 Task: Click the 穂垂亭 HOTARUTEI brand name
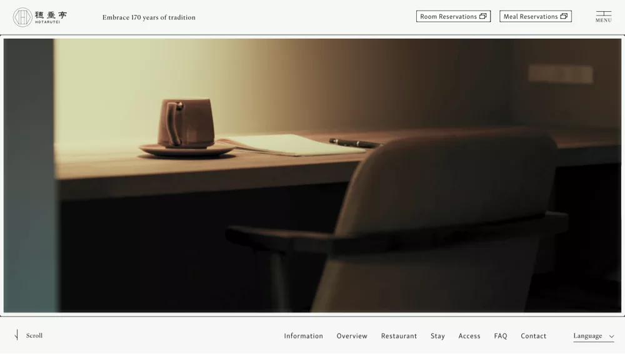(x=51, y=17)
